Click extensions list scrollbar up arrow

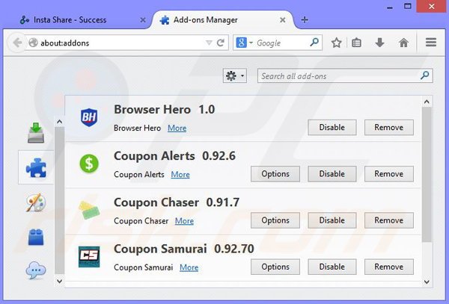427,102
